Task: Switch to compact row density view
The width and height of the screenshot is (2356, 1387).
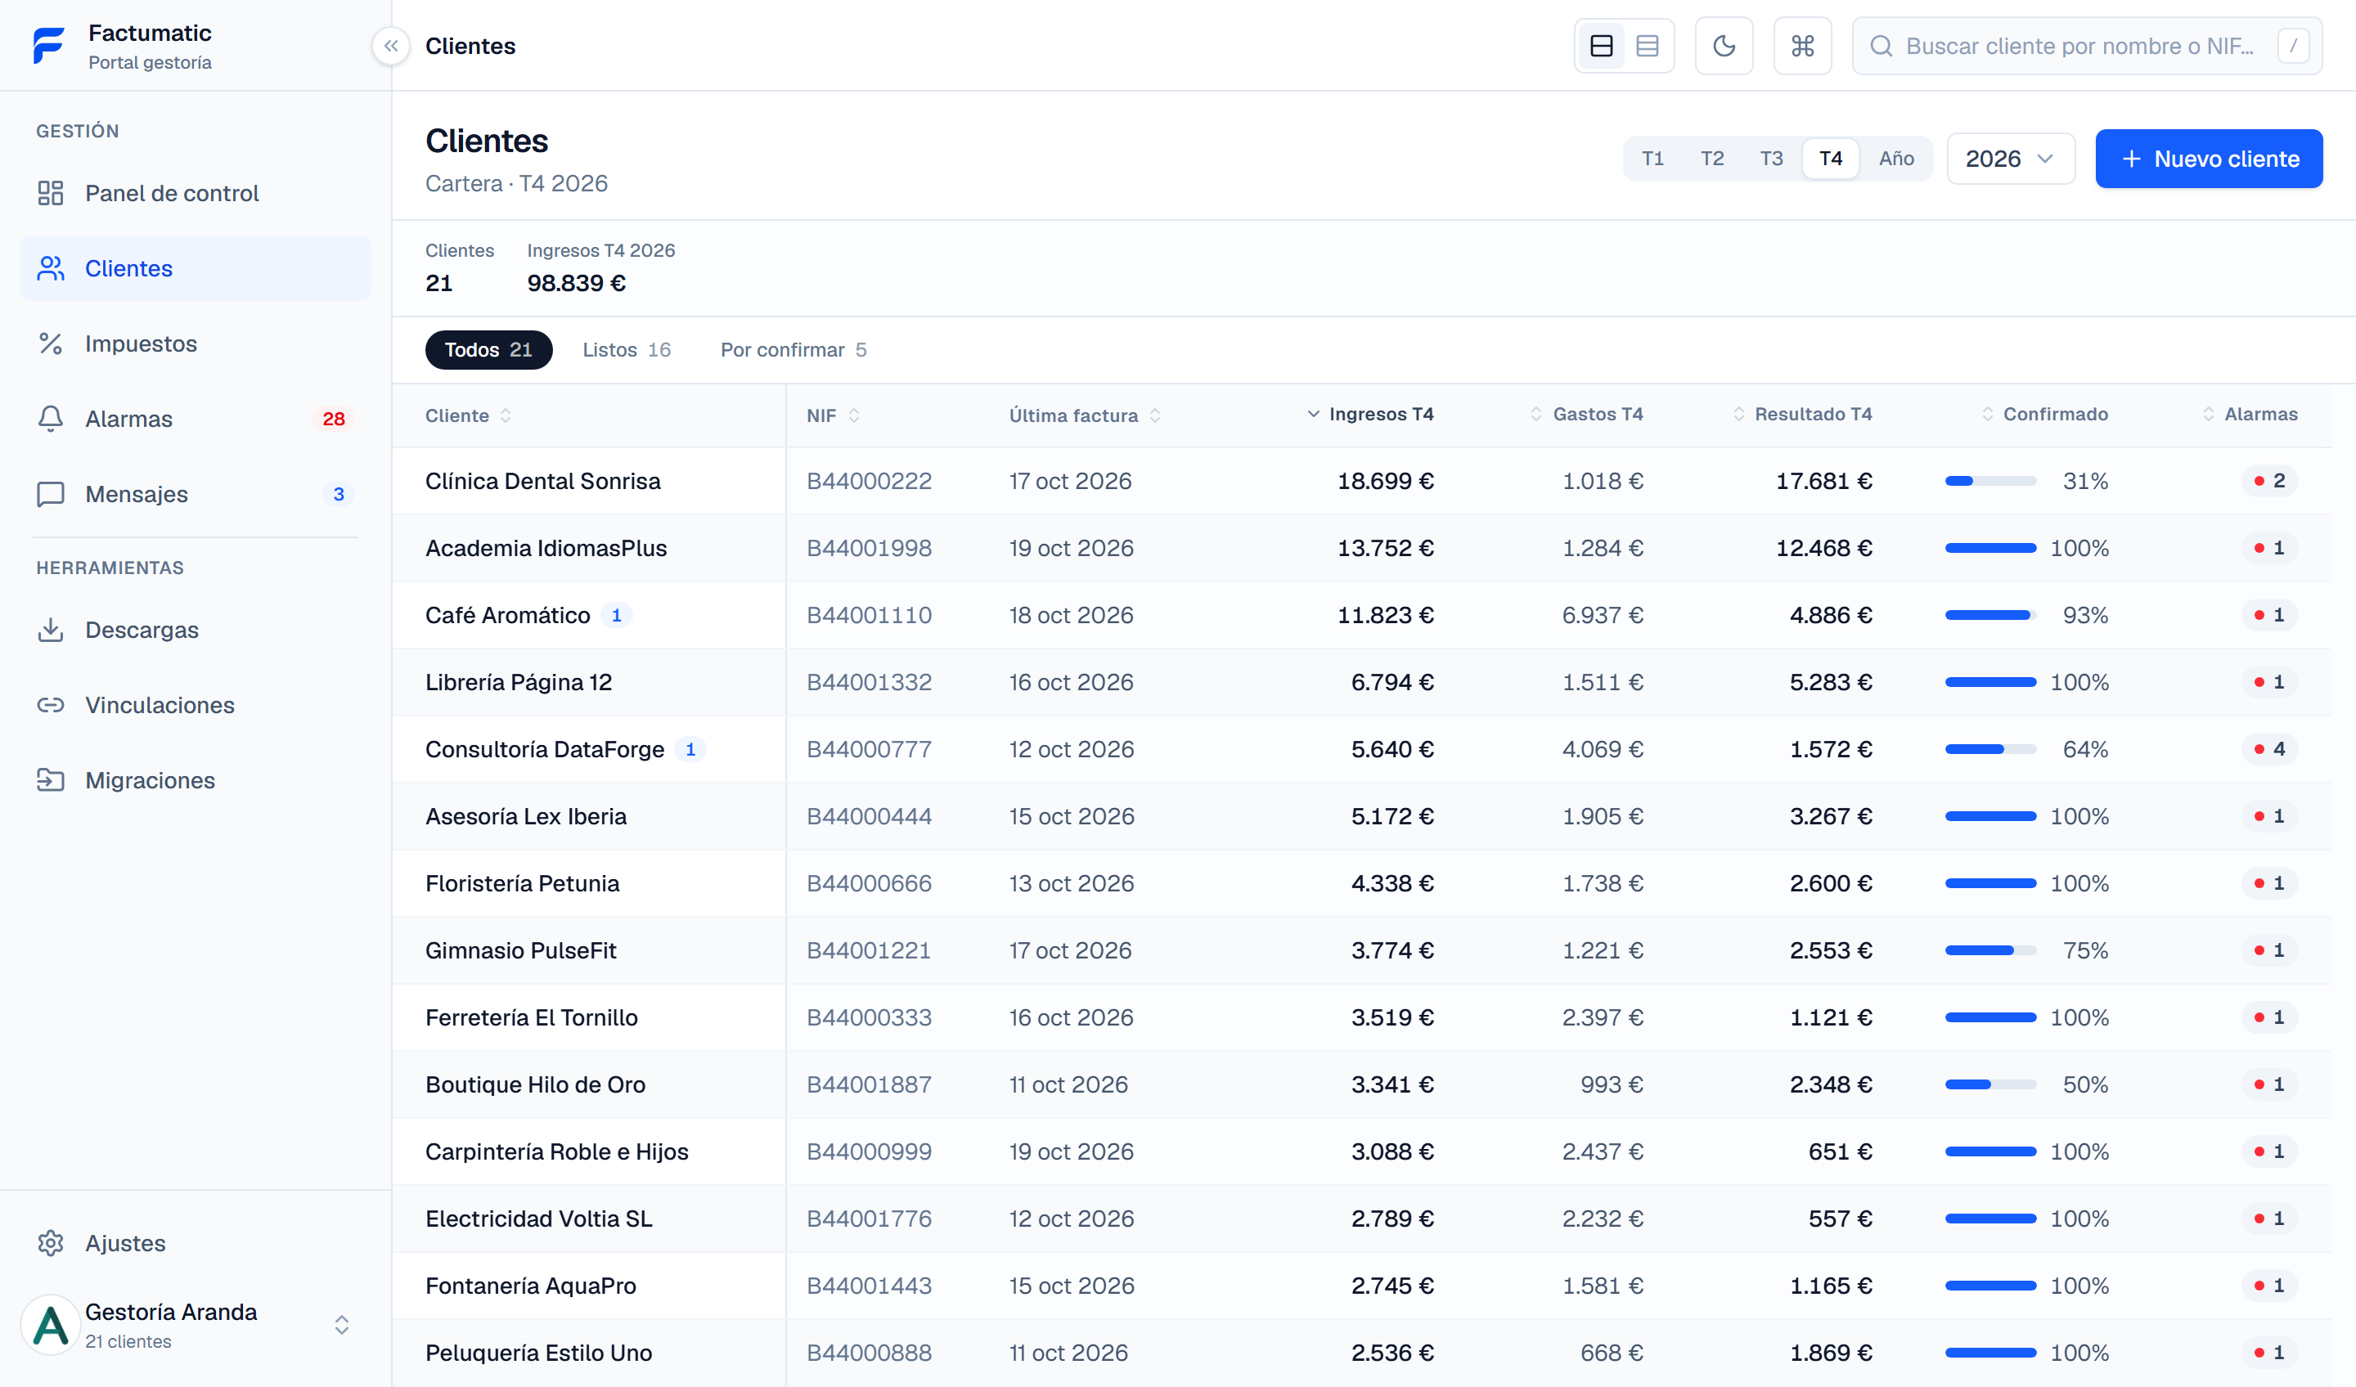Action: coord(1648,46)
